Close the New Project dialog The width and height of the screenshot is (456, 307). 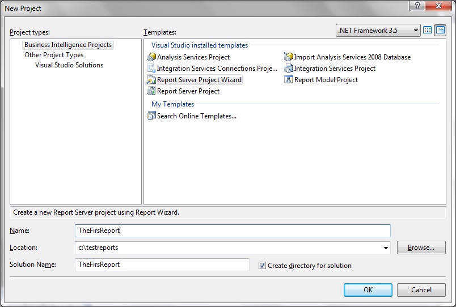438,6
